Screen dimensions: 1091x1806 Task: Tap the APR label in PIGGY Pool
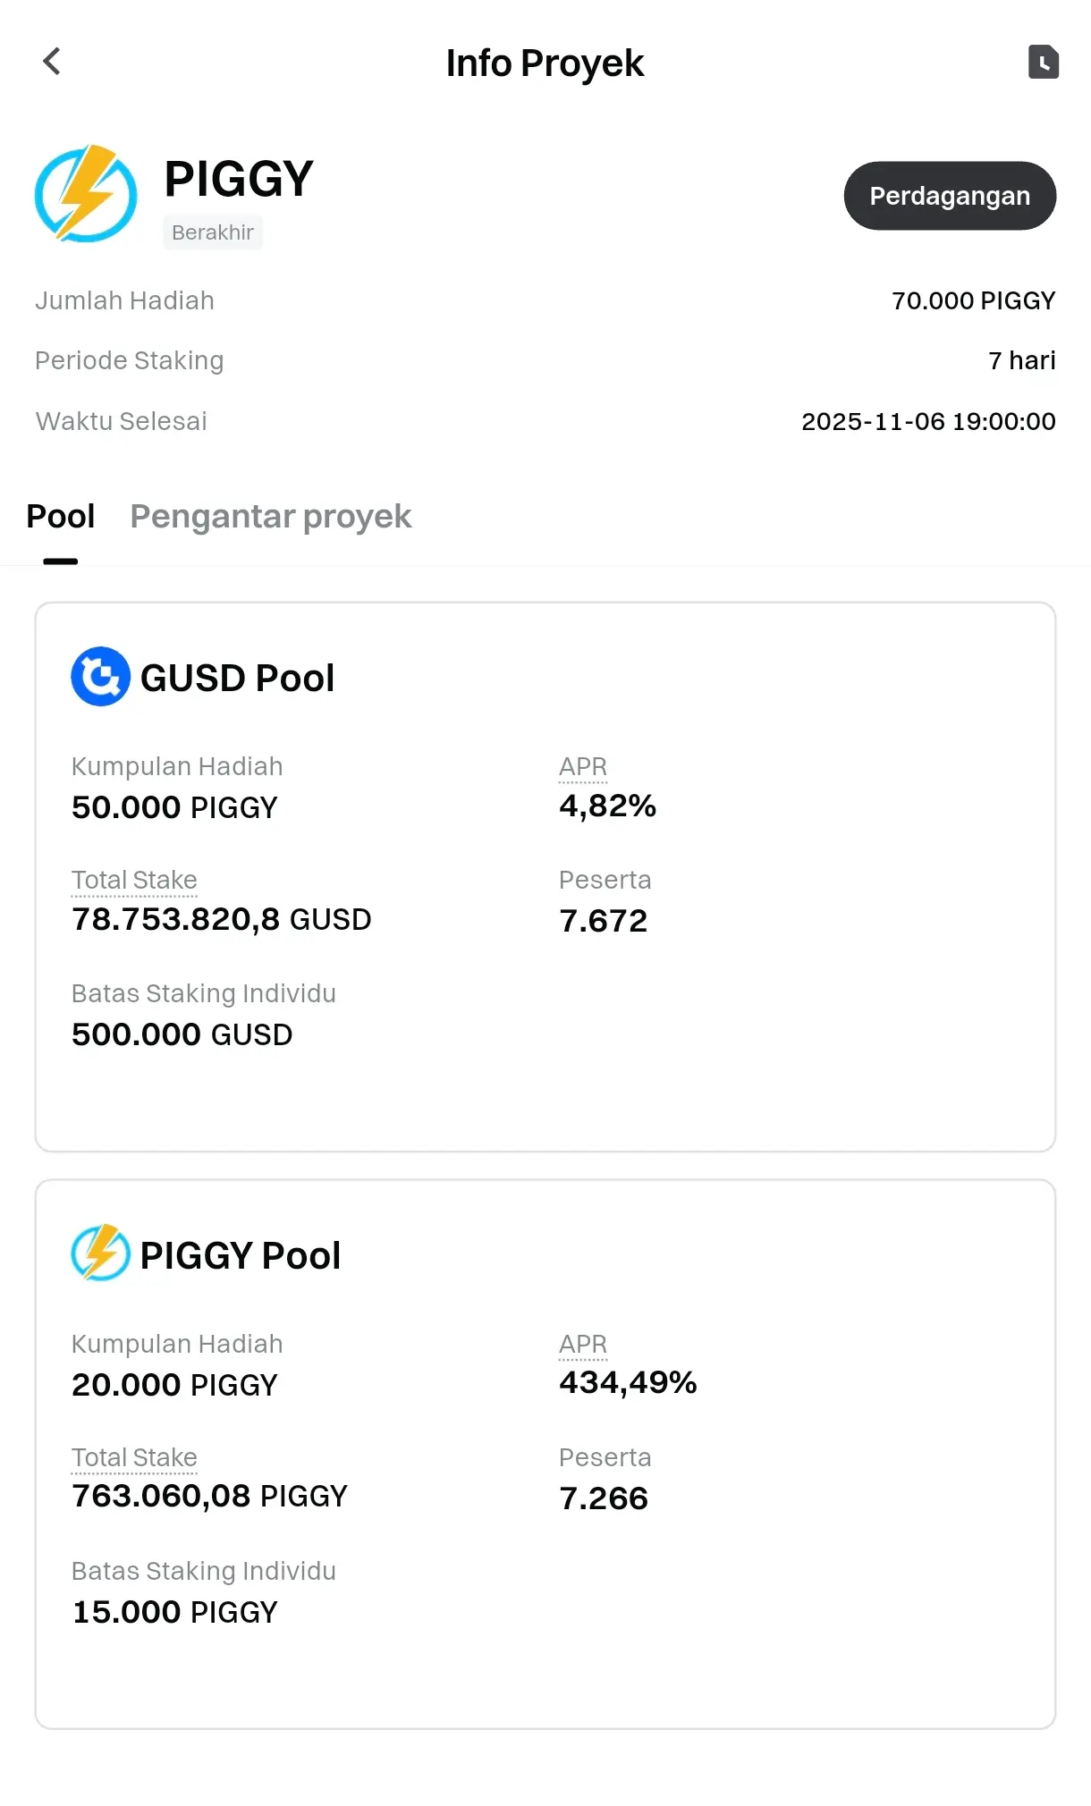582,1344
